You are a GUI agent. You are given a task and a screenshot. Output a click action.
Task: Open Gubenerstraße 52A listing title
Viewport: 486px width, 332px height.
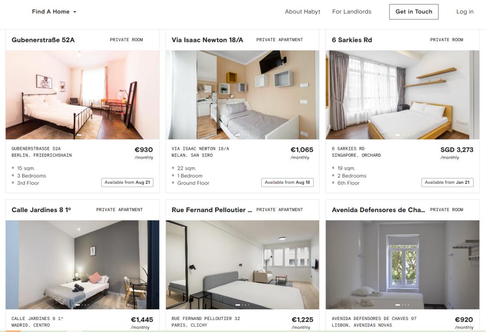click(43, 40)
